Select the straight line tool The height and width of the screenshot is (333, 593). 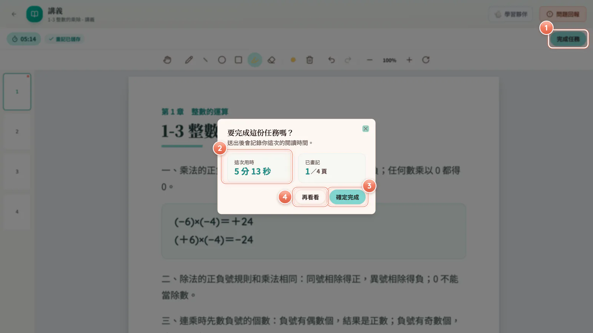(205, 60)
